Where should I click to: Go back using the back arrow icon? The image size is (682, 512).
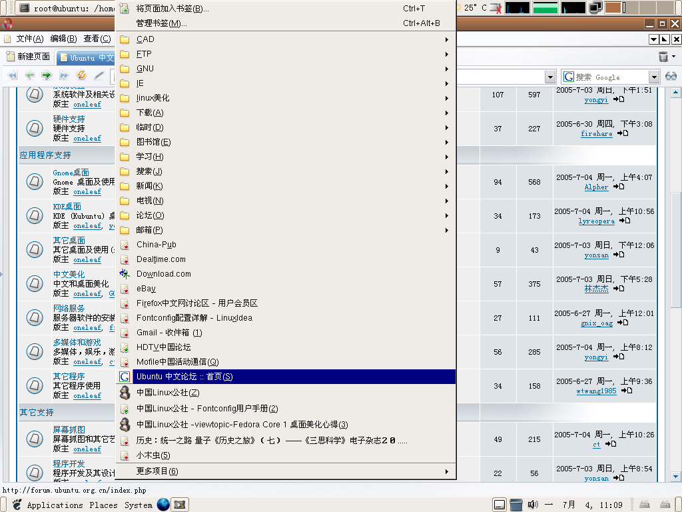click(x=29, y=75)
